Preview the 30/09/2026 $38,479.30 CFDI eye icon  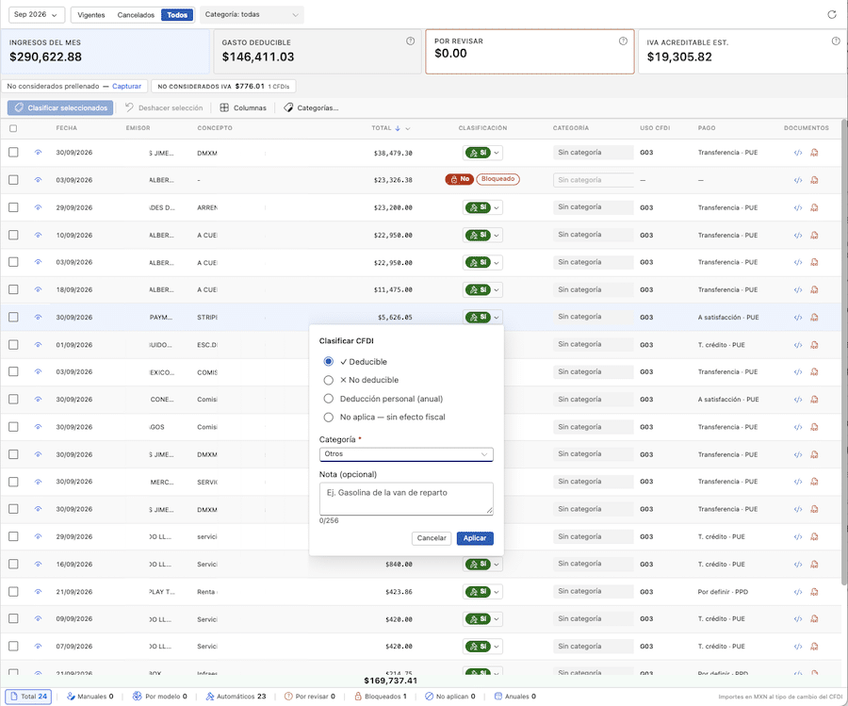point(38,153)
